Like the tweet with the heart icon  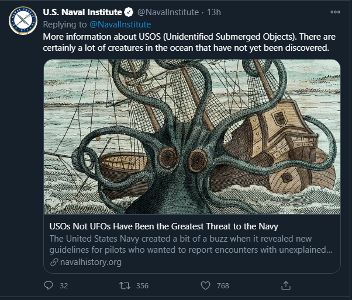tap(205, 285)
